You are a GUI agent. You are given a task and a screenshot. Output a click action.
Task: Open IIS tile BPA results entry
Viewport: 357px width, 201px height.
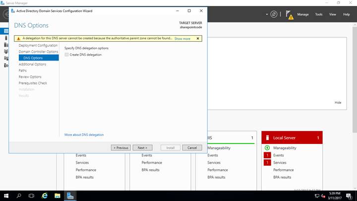pos(216,177)
